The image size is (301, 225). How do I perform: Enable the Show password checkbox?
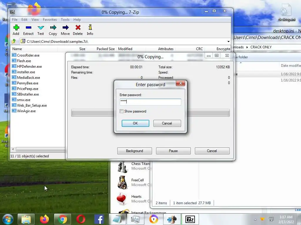click(x=121, y=111)
